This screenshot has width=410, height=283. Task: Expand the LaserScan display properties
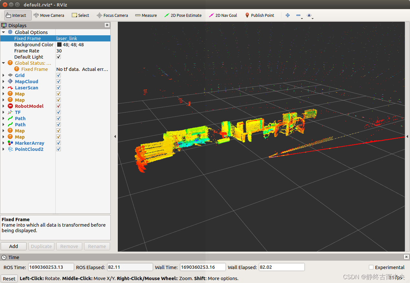tap(4, 87)
